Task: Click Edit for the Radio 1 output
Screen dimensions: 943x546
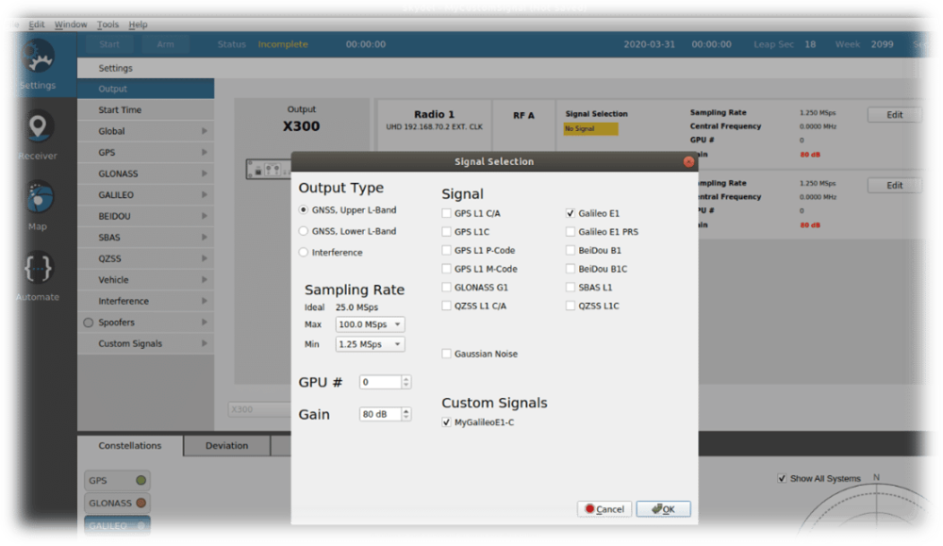Action: pos(894,114)
